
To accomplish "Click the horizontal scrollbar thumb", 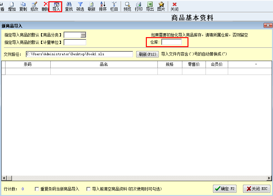I will (x=9, y=178).
